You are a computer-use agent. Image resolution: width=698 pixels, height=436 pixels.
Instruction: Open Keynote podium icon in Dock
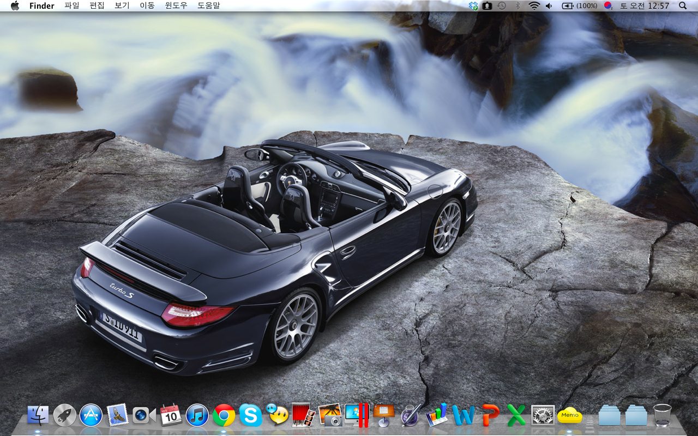click(383, 415)
